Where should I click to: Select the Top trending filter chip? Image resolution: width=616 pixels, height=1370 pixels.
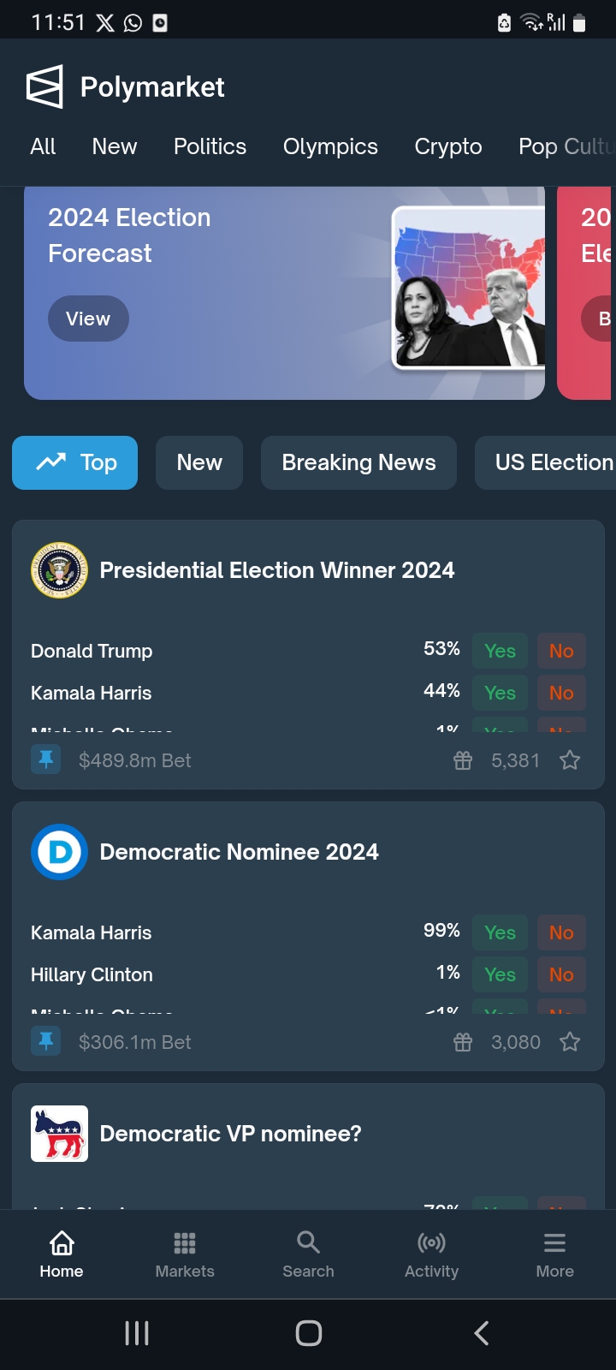pos(75,462)
